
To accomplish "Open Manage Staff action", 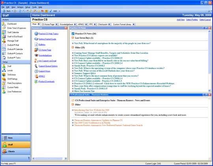I will tap(10, 41).
